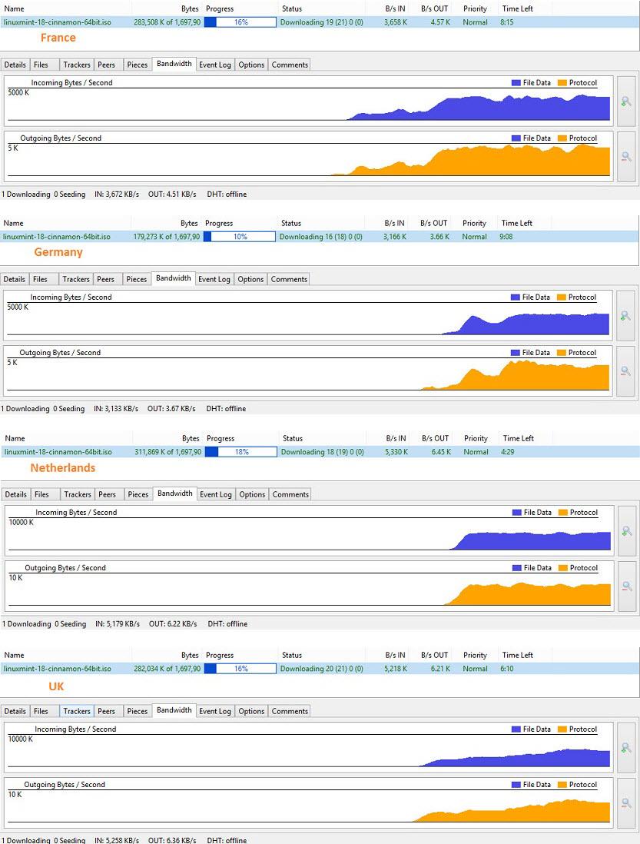Sort by Name column in the France list
The width and height of the screenshot is (640, 844).
[x=65, y=8]
